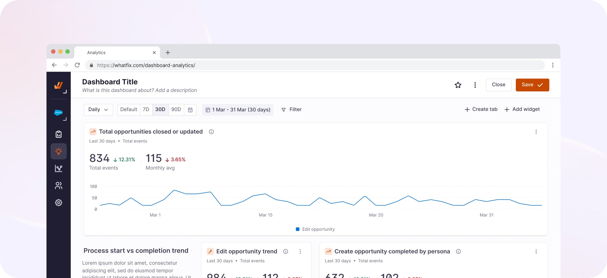Star the dashboard as favorite
The image size is (607, 278).
[458, 85]
